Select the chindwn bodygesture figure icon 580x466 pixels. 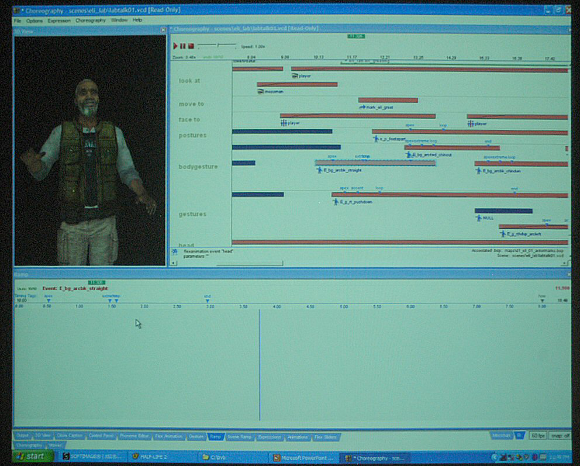pyautogui.click(x=479, y=171)
